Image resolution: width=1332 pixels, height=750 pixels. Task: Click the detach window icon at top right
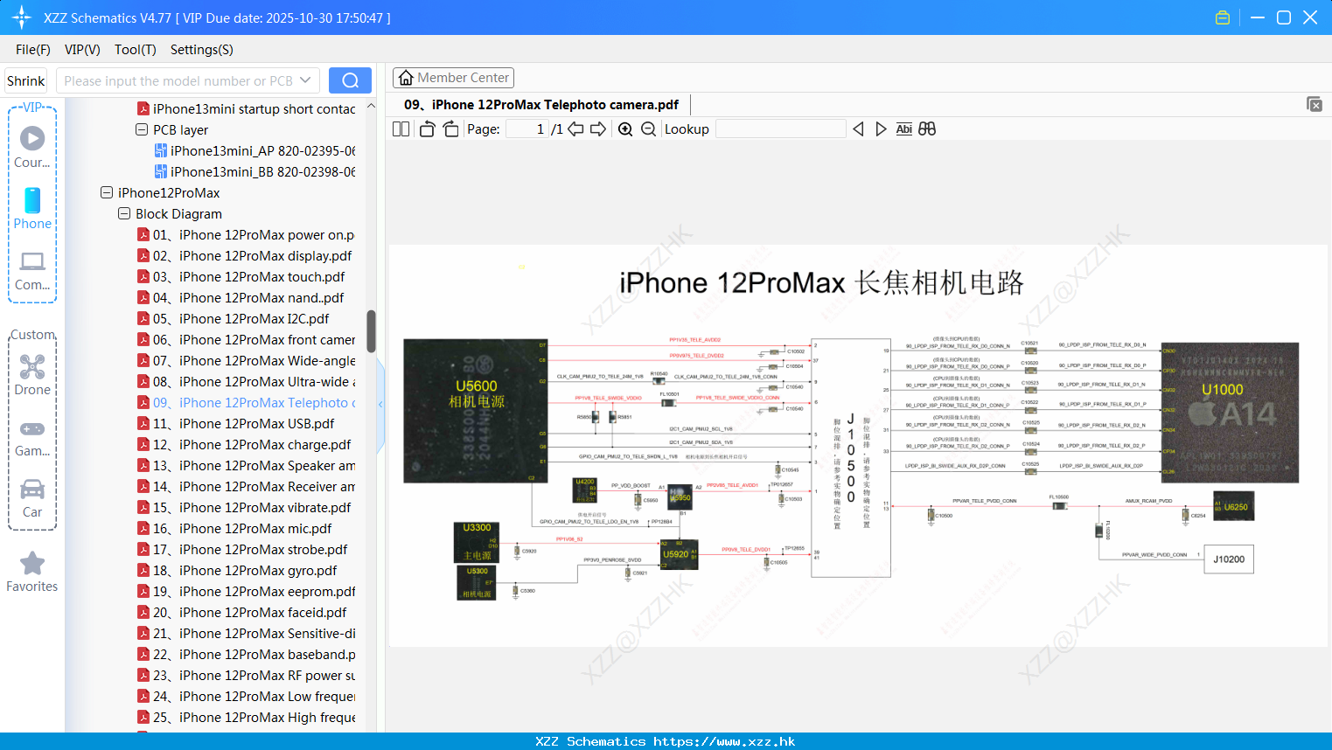tap(1315, 104)
